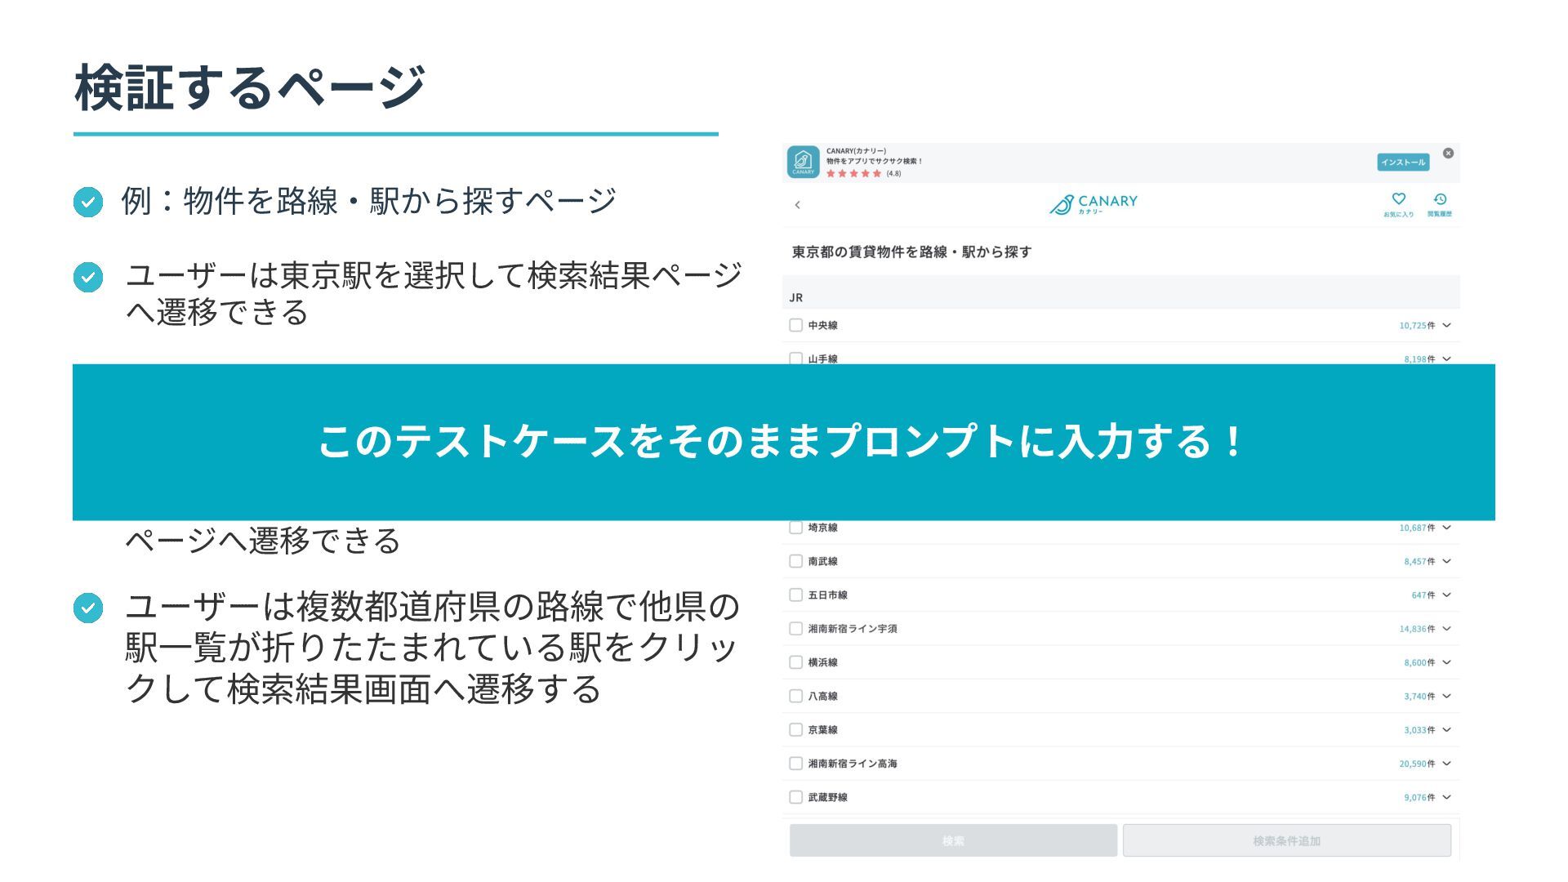Expand the 八高線 row chevron

[x=1446, y=696]
